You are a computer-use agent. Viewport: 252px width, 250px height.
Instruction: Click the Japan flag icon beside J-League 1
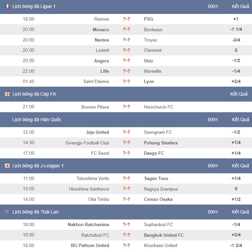(7, 166)
